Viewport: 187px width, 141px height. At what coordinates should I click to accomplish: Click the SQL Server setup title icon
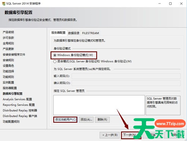click(x=4, y=3)
